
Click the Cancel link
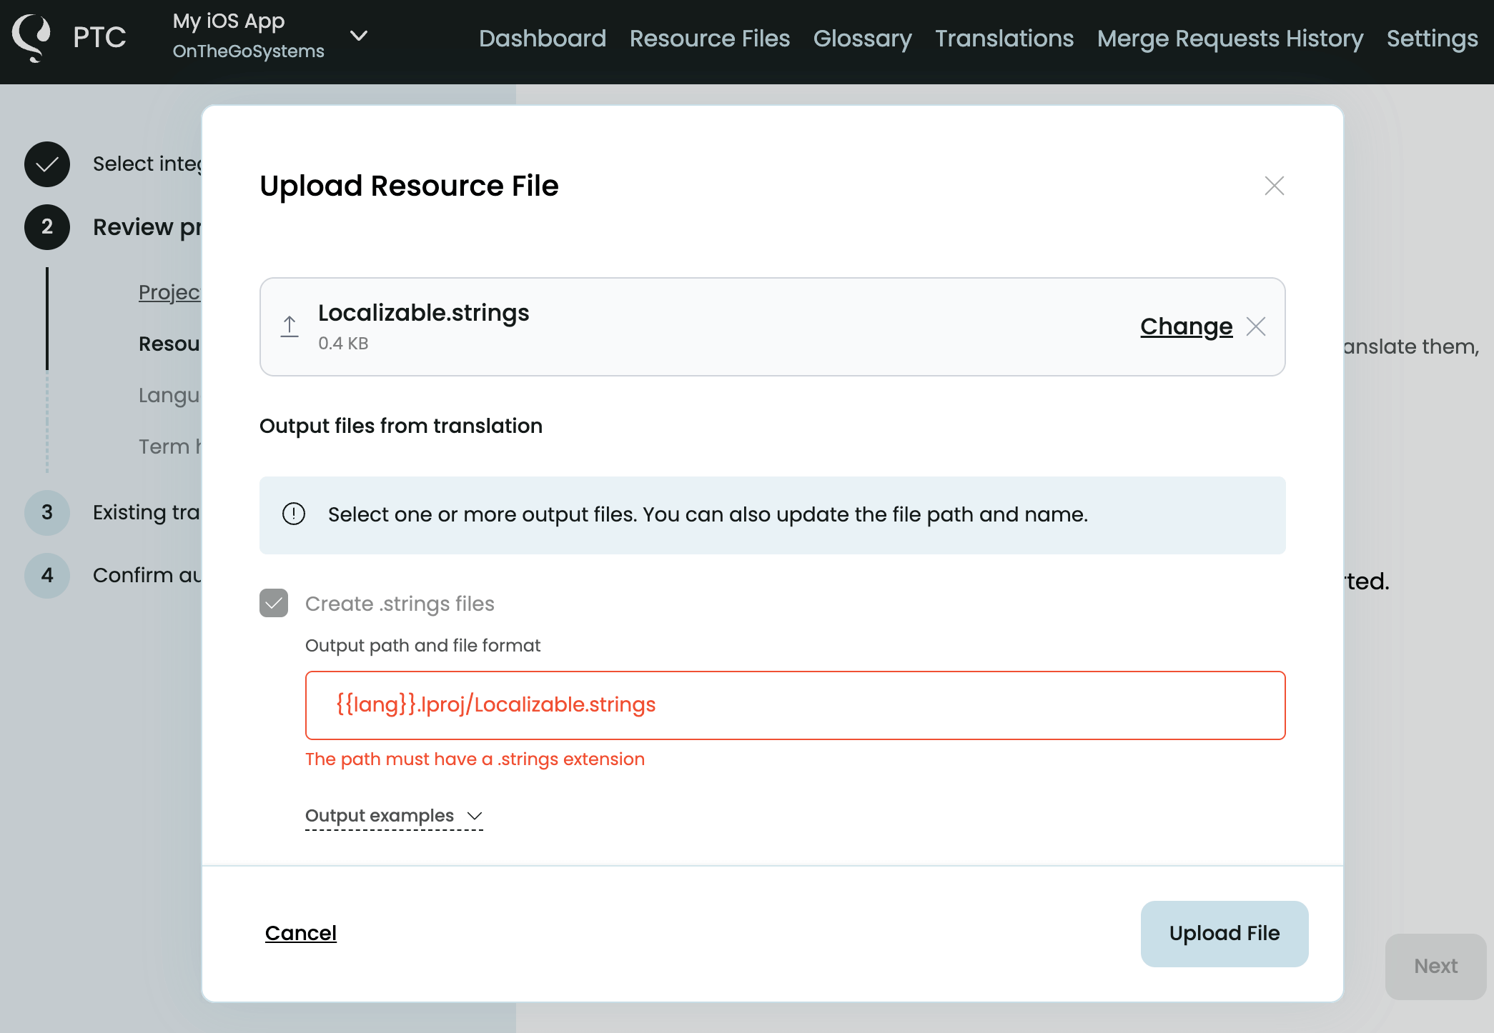pos(300,933)
